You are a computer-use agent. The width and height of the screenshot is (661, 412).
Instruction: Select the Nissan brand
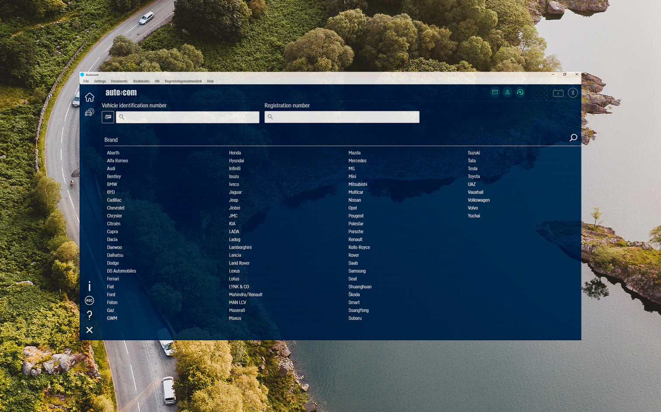click(x=355, y=200)
